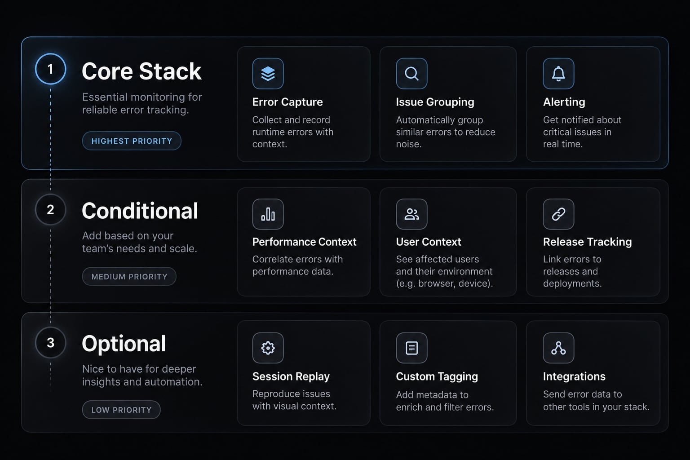Click 'Essential monitoring for reliable error tracking' text
This screenshot has width=690, height=460.
pos(142,103)
